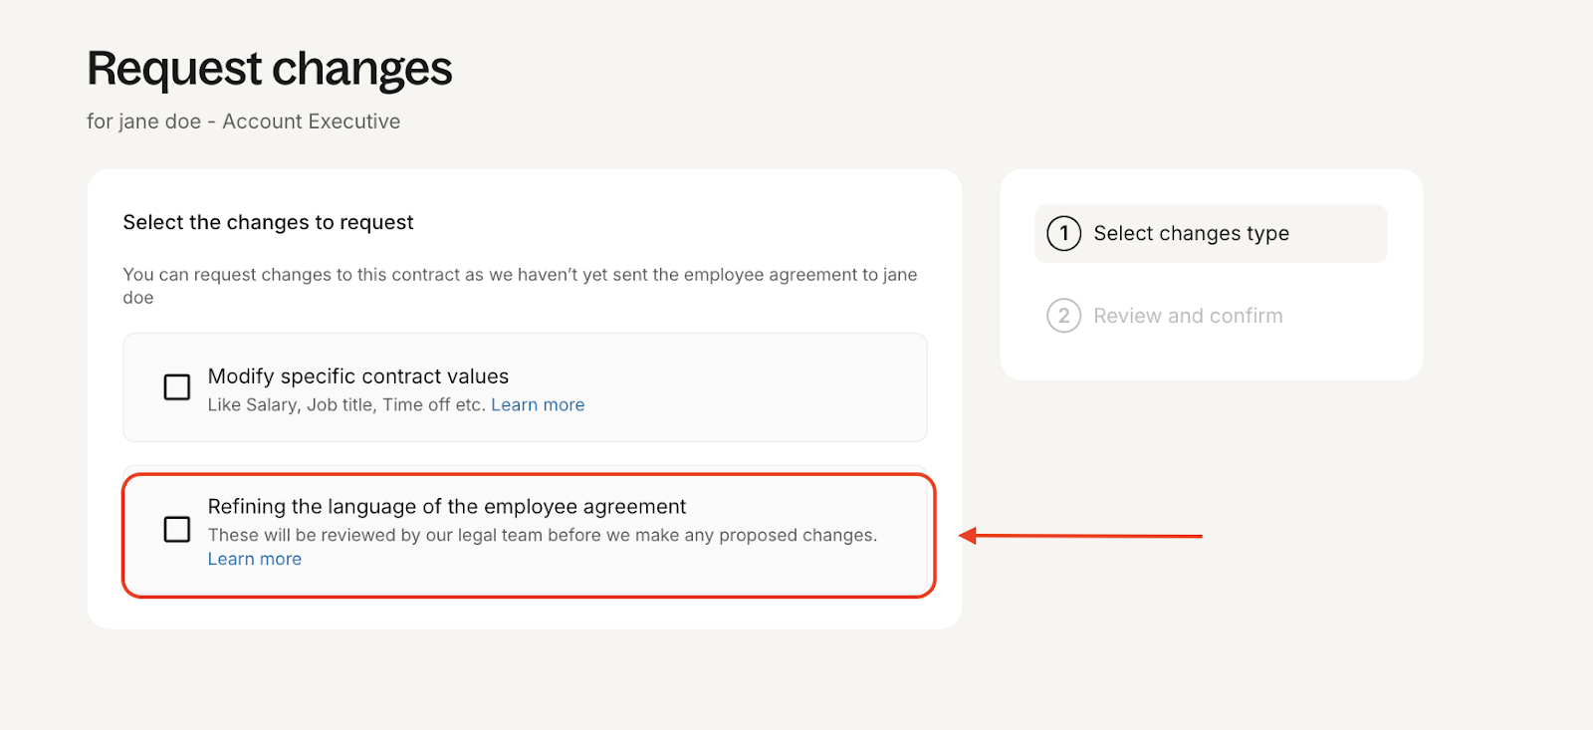Click 'Refining the language of the employee agreement' label

coord(447,507)
